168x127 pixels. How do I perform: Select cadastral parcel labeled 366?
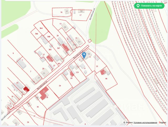click(36, 34)
